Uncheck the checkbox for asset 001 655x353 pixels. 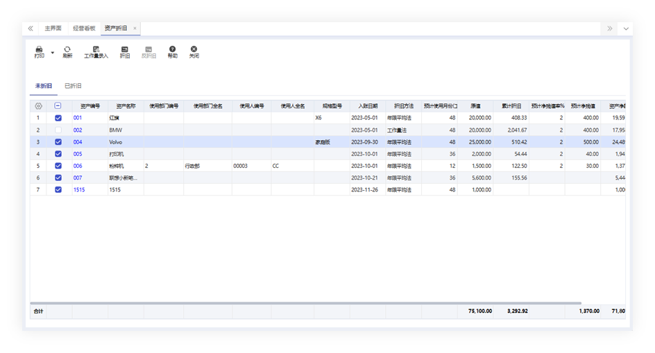pos(58,118)
